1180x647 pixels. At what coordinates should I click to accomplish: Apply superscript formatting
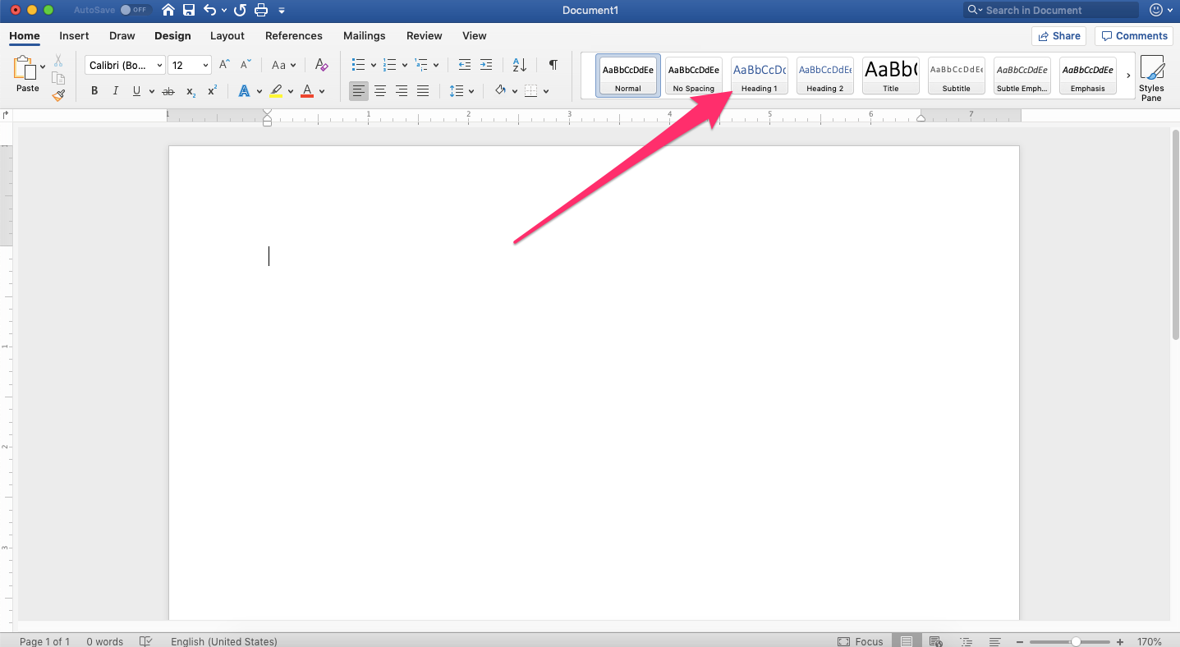212,91
